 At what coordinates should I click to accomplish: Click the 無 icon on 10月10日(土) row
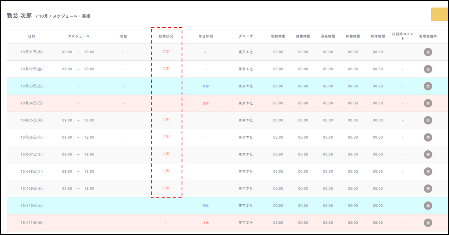428,206
